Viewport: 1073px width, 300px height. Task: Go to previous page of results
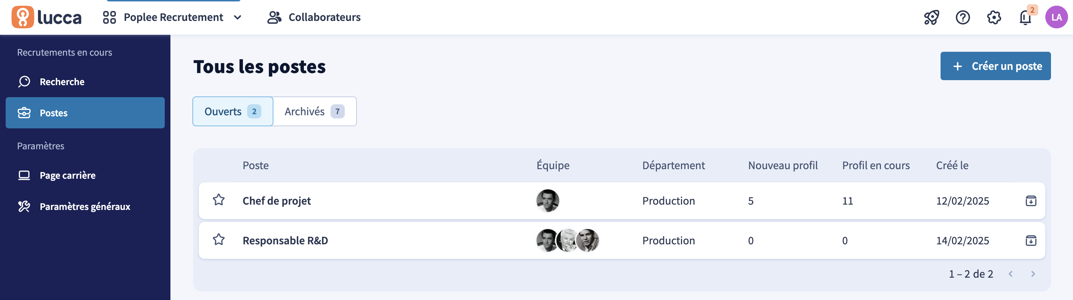click(1010, 274)
